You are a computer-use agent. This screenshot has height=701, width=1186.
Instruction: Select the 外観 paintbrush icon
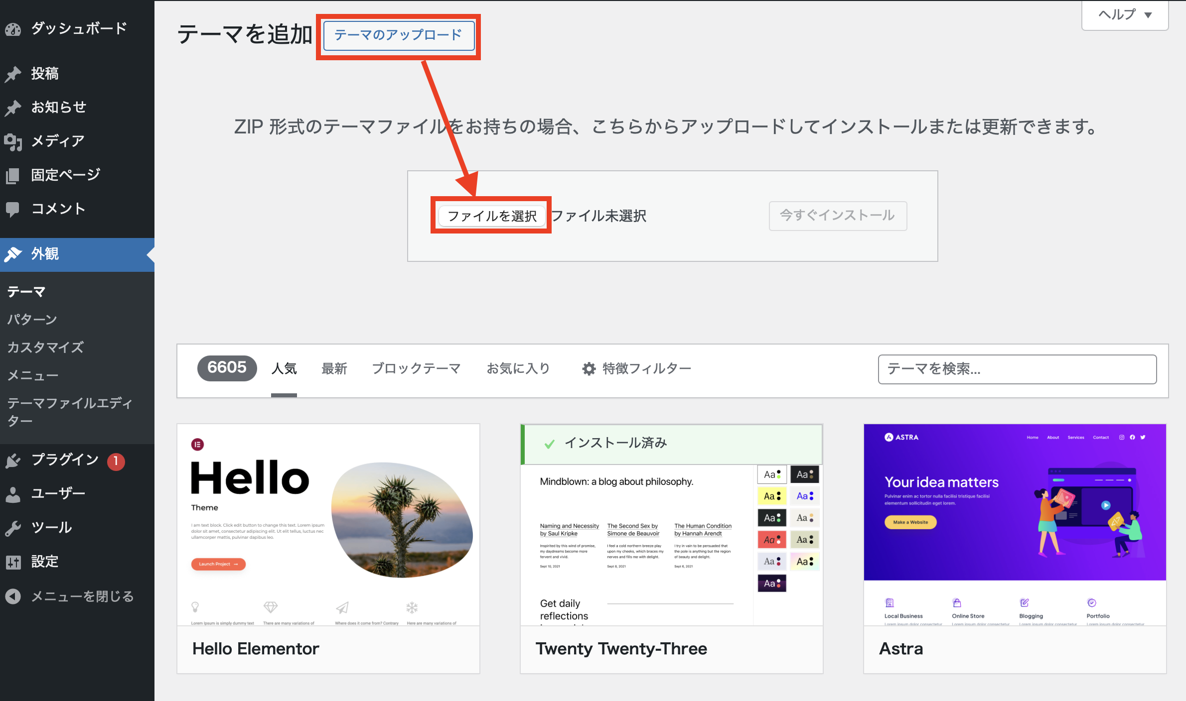13,254
